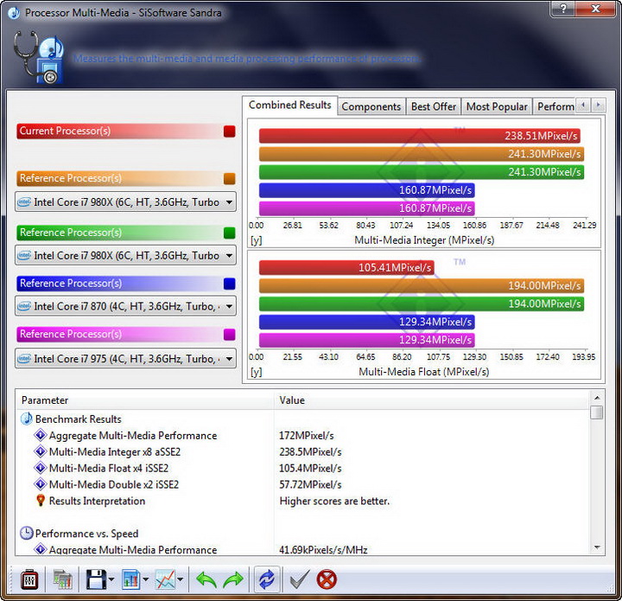Image resolution: width=622 pixels, height=601 pixels.
Task: Click the magenta Reference Processor color swatch
Action: click(x=229, y=335)
